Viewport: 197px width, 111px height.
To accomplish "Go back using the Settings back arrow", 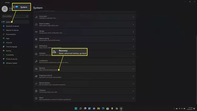I will [x=2, y=3].
